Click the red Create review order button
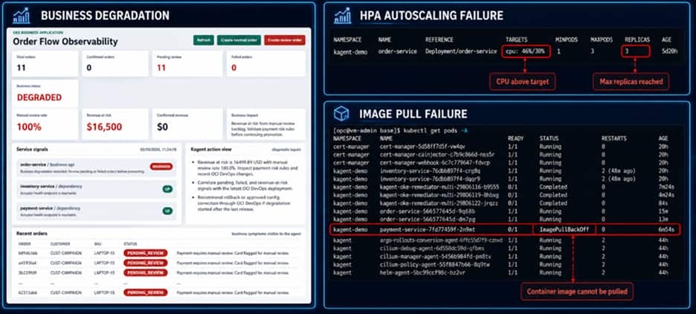Image resolution: width=696 pixels, height=314 pixels. tap(285, 40)
